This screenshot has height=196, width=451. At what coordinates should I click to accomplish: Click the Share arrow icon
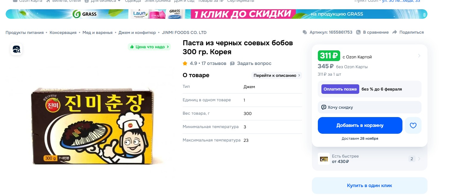(395, 32)
